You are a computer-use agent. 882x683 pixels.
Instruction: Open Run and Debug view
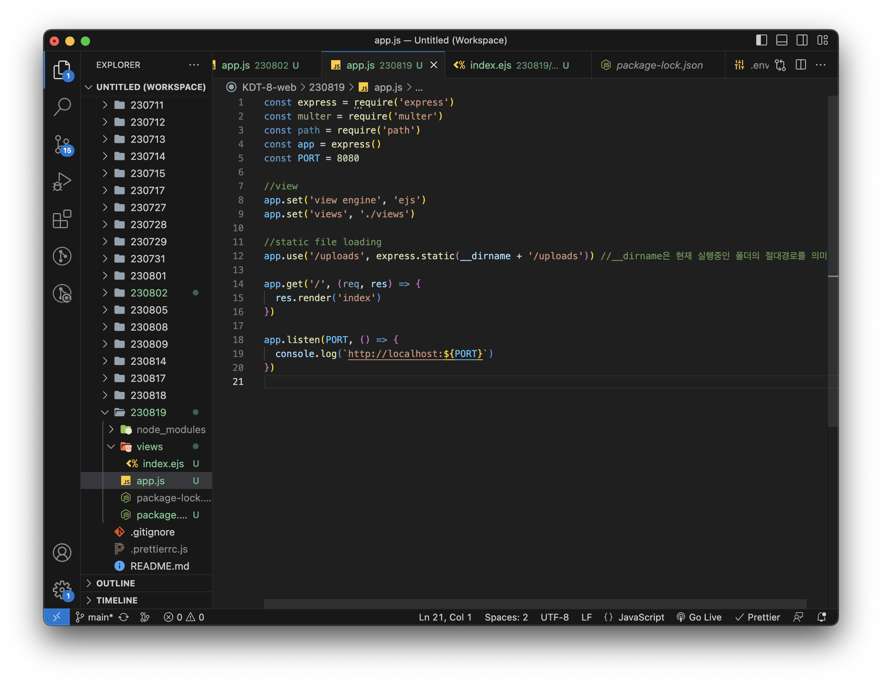(x=62, y=182)
